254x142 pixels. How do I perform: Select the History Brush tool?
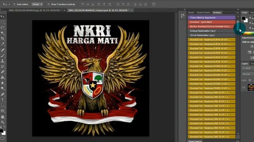3,67
